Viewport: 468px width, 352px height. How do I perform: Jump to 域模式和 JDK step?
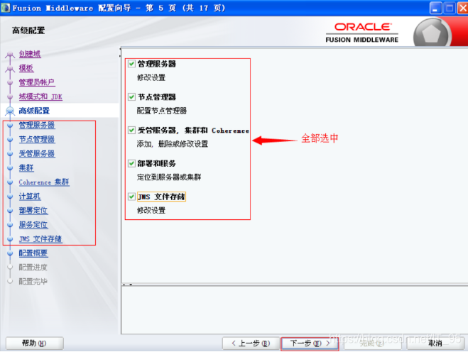click(x=40, y=97)
